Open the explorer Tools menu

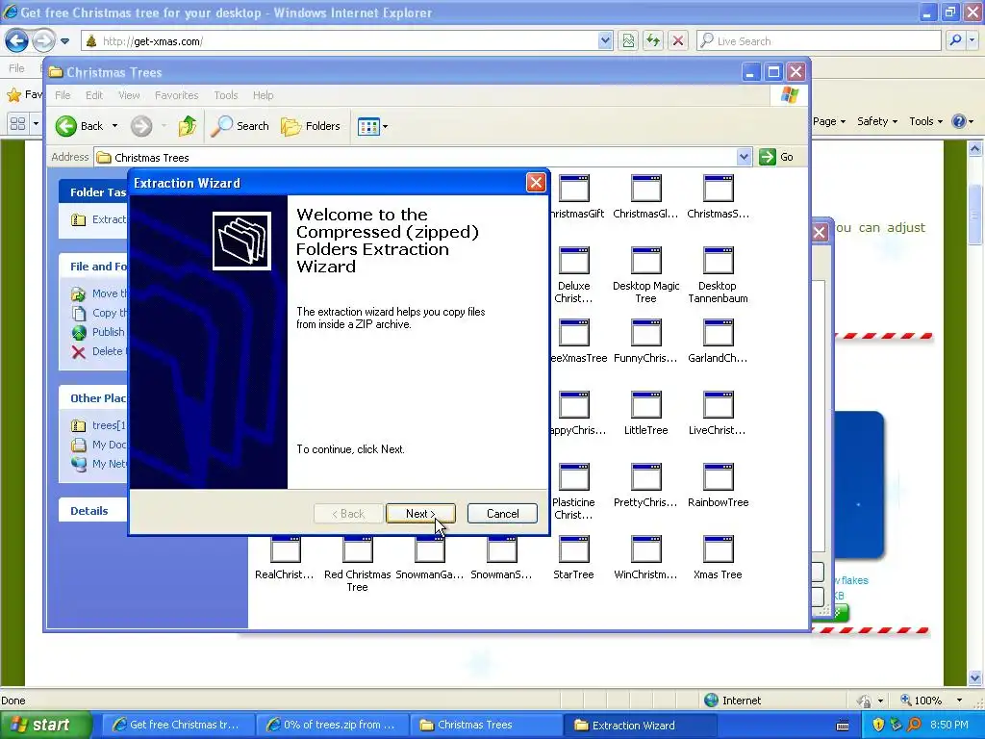point(225,95)
